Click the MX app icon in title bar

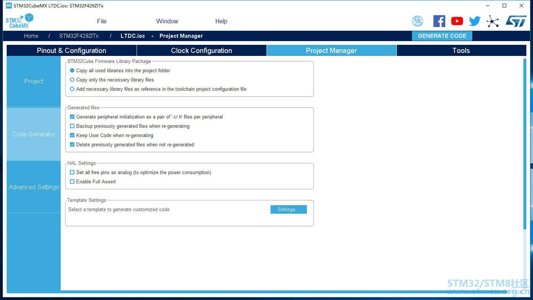[x=9, y=6]
